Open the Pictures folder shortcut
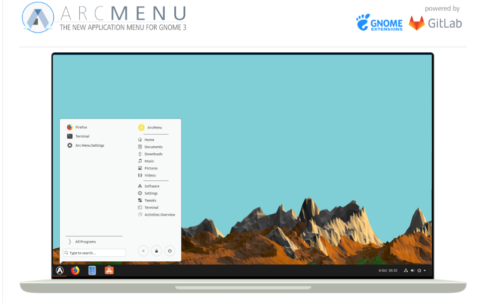 (148, 168)
